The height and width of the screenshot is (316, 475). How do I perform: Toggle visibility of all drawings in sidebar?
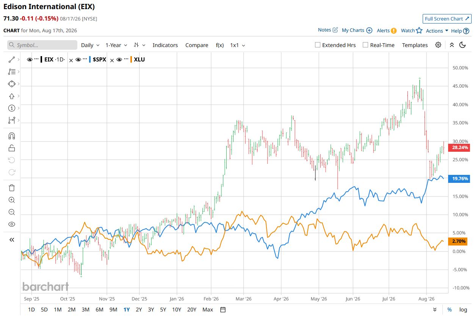tap(11, 224)
